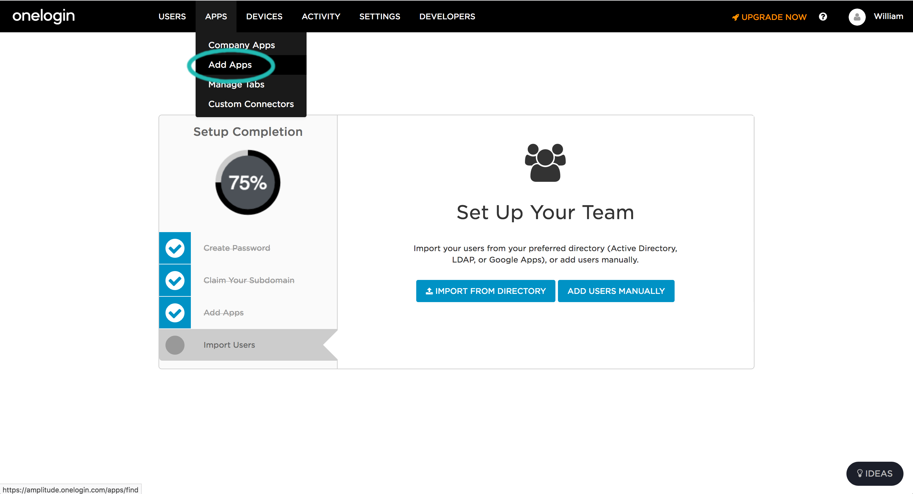
Task: Open the Ideas lightbulb widget
Action: (874, 473)
